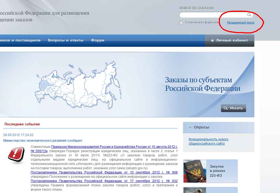Click 'Заказы по субъектам Российской Федерации' banner title
This screenshot has width=280, height=193.
pos(202,84)
